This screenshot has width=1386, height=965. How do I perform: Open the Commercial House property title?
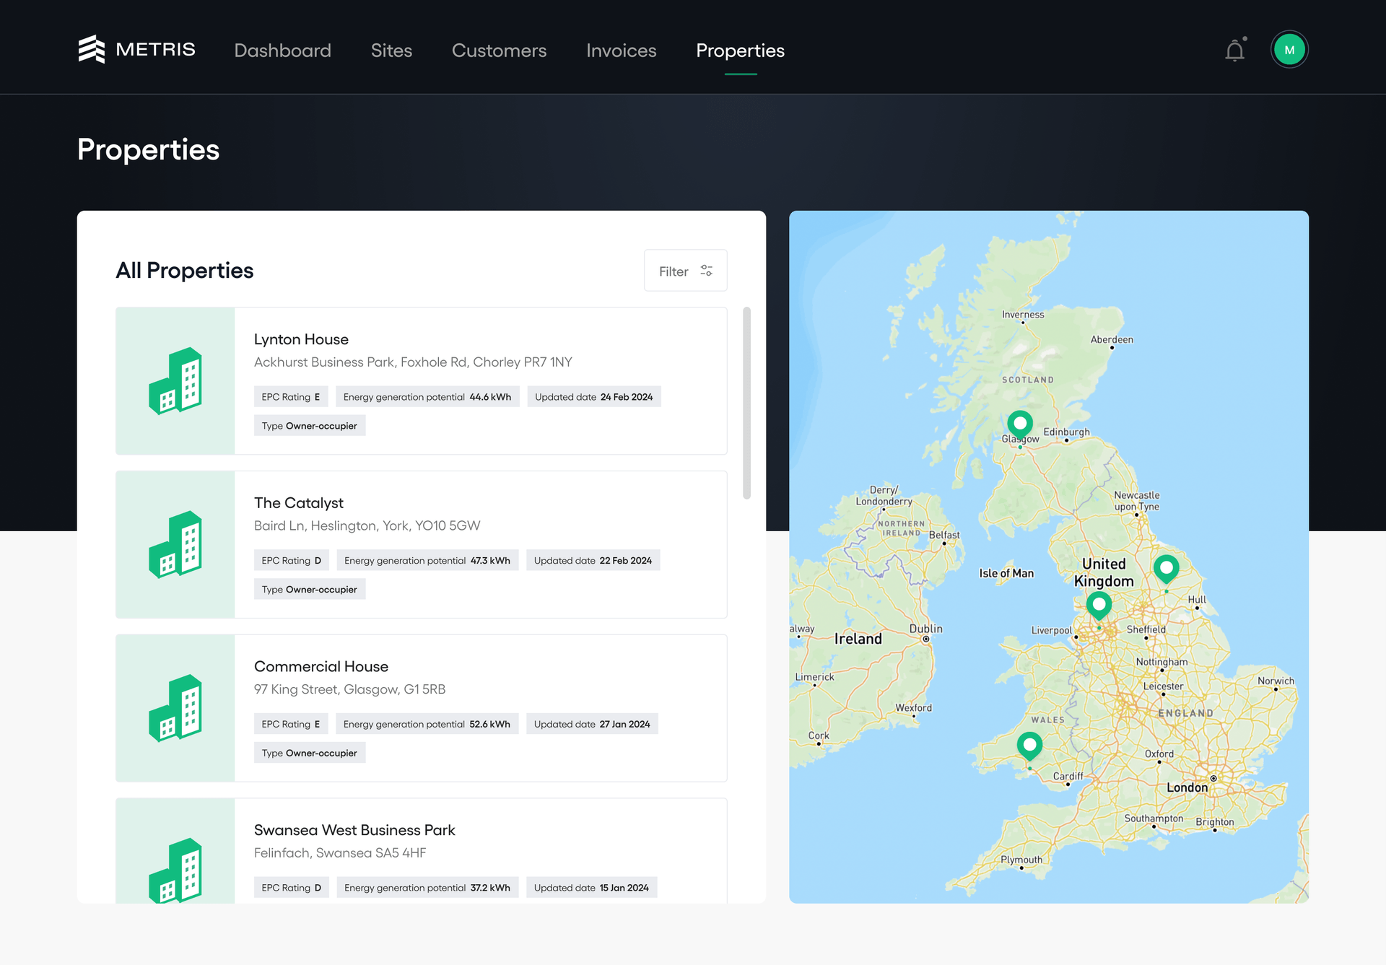pyautogui.click(x=321, y=667)
